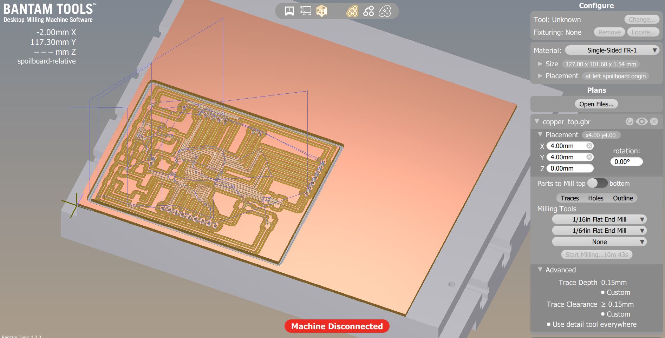Click the -2.00mm X coordinate readout
The height and width of the screenshot is (338, 665).
coord(56,32)
